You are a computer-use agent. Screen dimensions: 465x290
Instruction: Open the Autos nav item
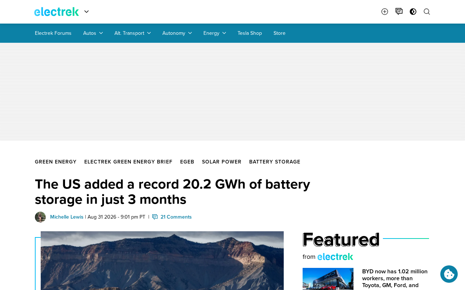90,33
